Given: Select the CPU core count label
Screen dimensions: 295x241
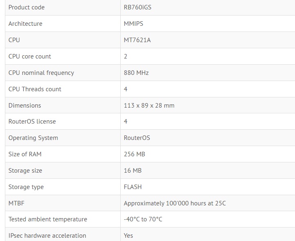Looking at the screenshot, I should coord(30,56).
